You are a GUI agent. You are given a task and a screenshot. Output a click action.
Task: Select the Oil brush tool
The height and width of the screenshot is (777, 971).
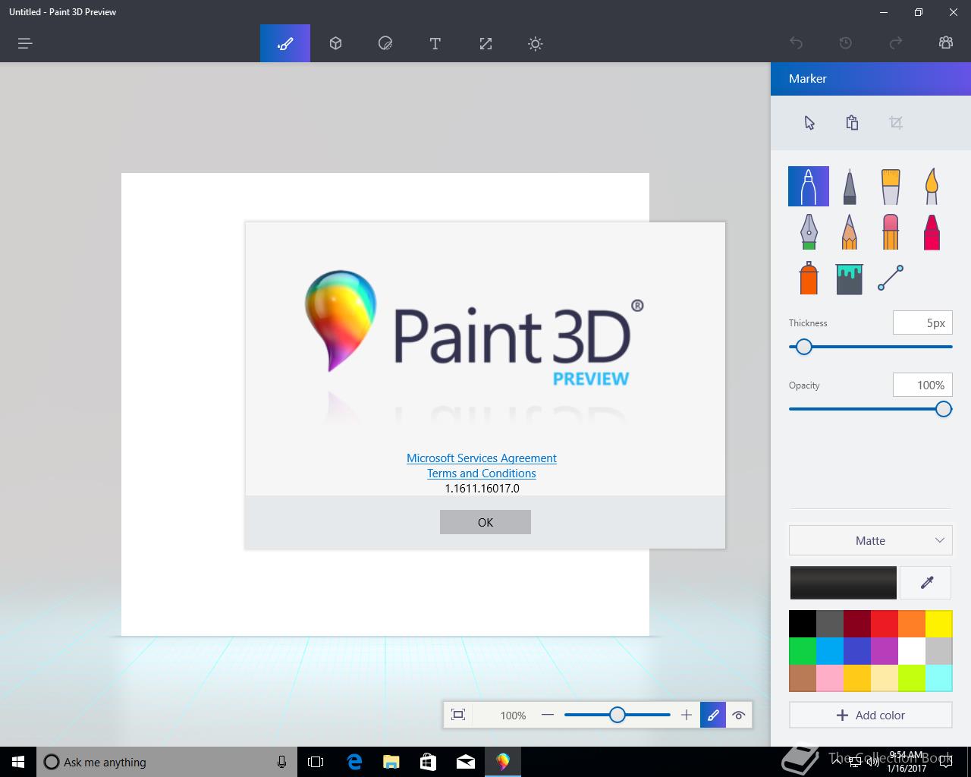[x=891, y=186]
